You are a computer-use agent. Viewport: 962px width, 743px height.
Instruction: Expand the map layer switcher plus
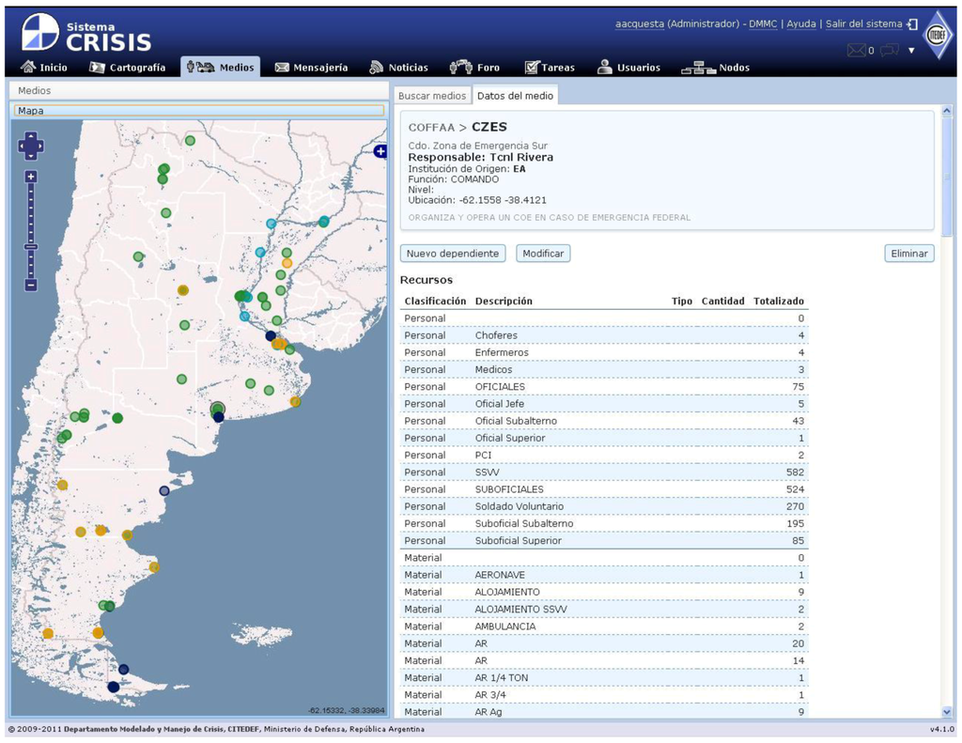(380, 151)
